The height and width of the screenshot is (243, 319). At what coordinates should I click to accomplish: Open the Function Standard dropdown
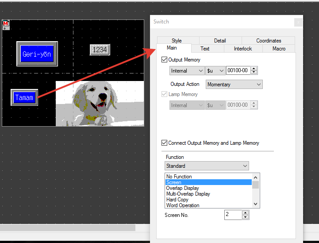[x=207, y=166]
